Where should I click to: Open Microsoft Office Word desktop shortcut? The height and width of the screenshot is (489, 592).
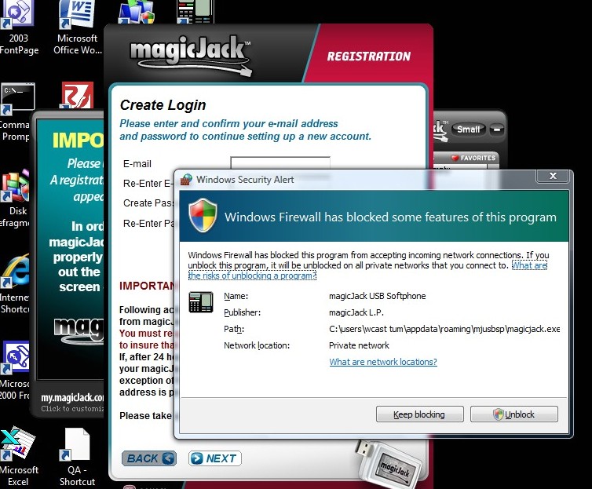[78, 28]
